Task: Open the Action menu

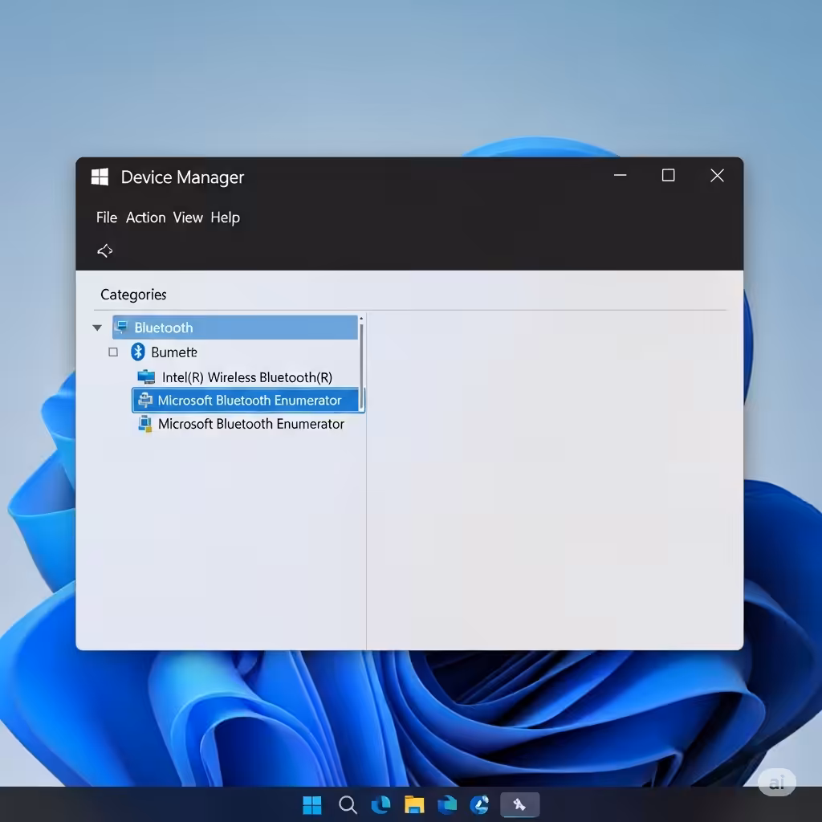Action: pyautogui.click(x=146, y=218)
